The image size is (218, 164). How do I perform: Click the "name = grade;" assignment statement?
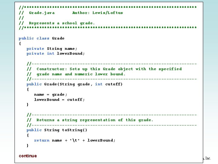click(51, 94)
